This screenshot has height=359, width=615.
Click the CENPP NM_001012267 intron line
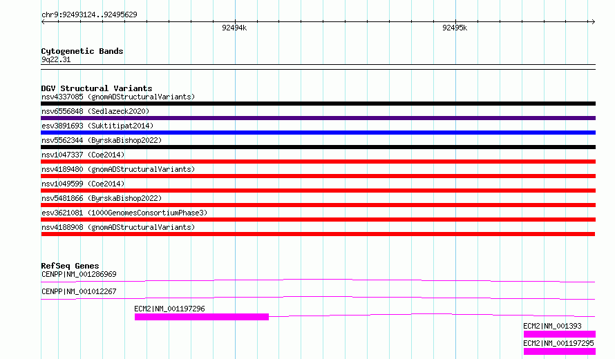318,298
